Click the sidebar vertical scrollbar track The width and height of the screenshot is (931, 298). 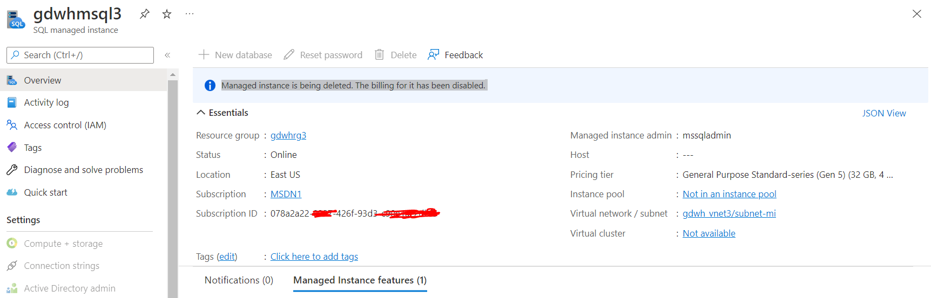click(173, 189)
